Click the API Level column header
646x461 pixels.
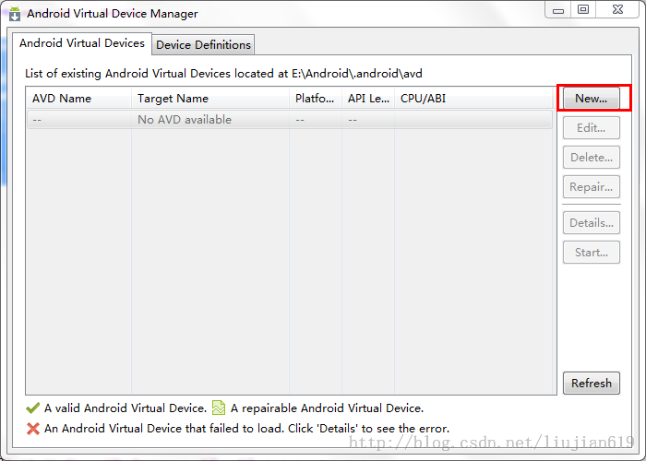click(368, 99)
